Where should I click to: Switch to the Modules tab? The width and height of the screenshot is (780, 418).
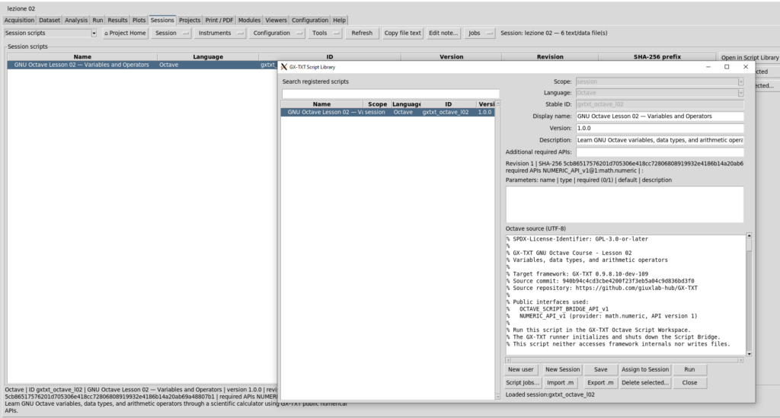(x=249, y=21)
